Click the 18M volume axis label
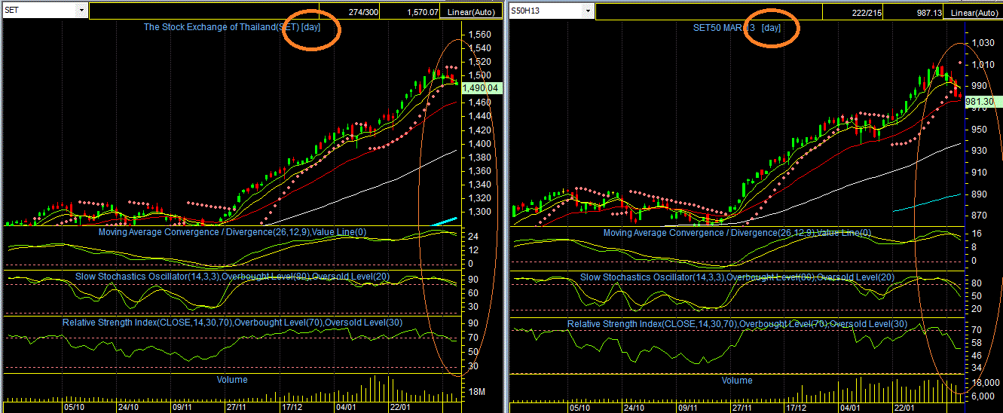 click(x=478, y=392)
